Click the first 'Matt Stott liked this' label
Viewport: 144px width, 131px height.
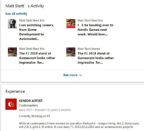[32, 20]
